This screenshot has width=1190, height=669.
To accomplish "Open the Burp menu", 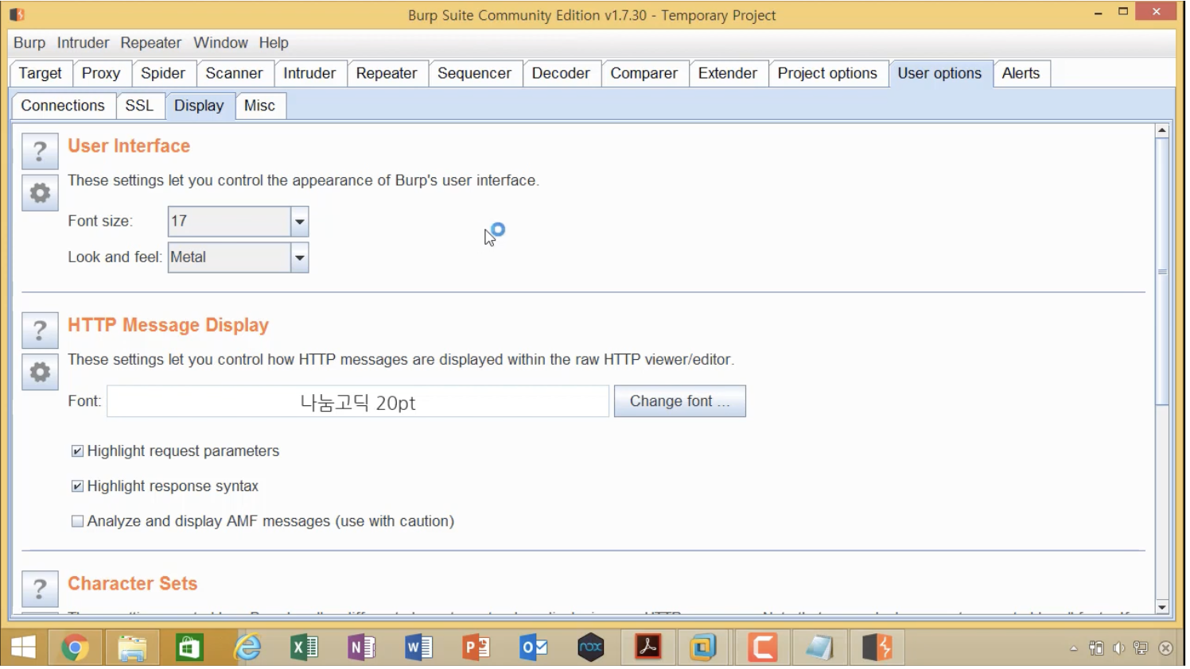I will click(29, 43).
